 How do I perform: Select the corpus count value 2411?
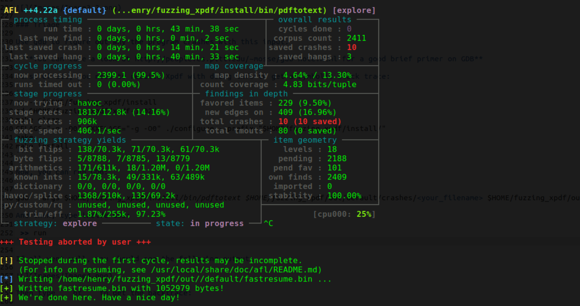(356, 38)
